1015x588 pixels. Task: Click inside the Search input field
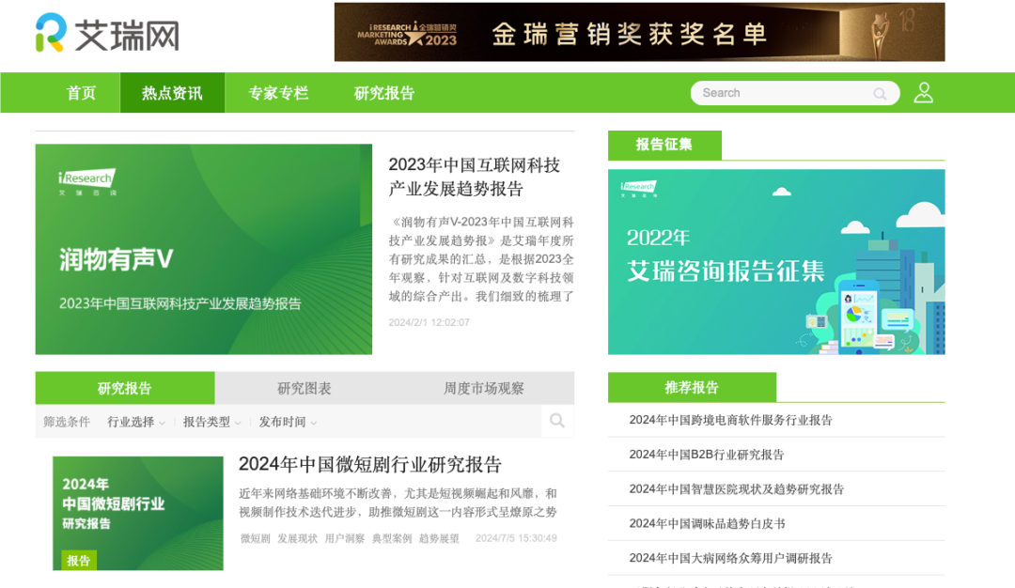[780, 93]
